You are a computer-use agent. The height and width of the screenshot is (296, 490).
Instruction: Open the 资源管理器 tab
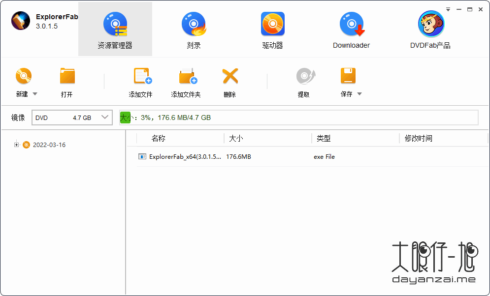pyautogui.click(x=115, y=29)
